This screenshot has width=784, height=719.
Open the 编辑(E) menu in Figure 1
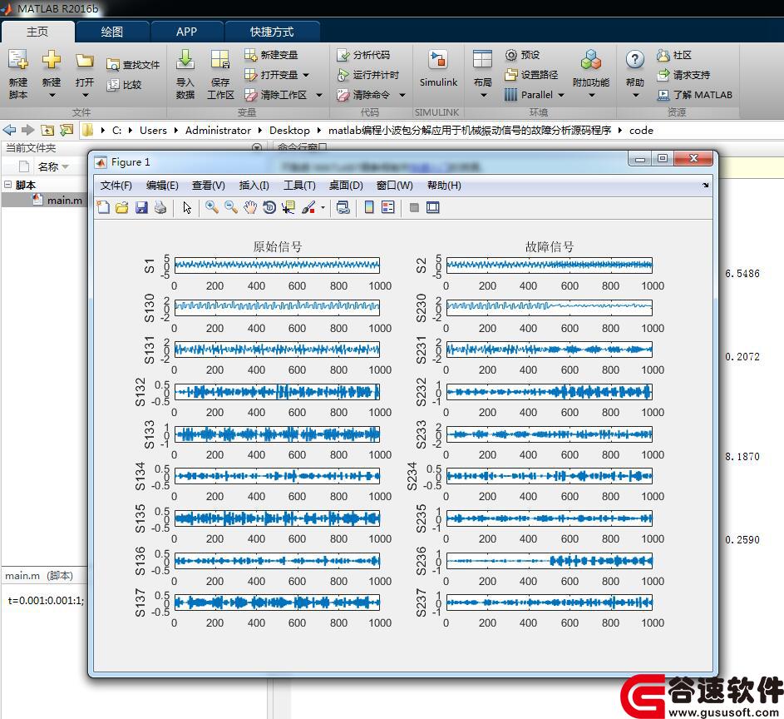pyautogui.click(x=162, y=186)
